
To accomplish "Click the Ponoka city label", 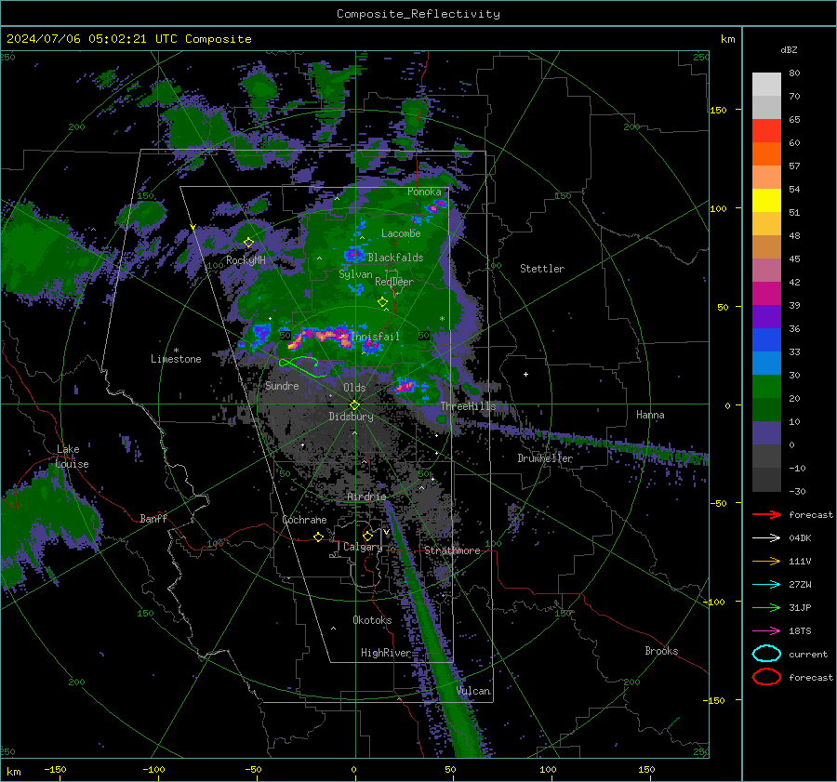I will (x=424, y=192).
